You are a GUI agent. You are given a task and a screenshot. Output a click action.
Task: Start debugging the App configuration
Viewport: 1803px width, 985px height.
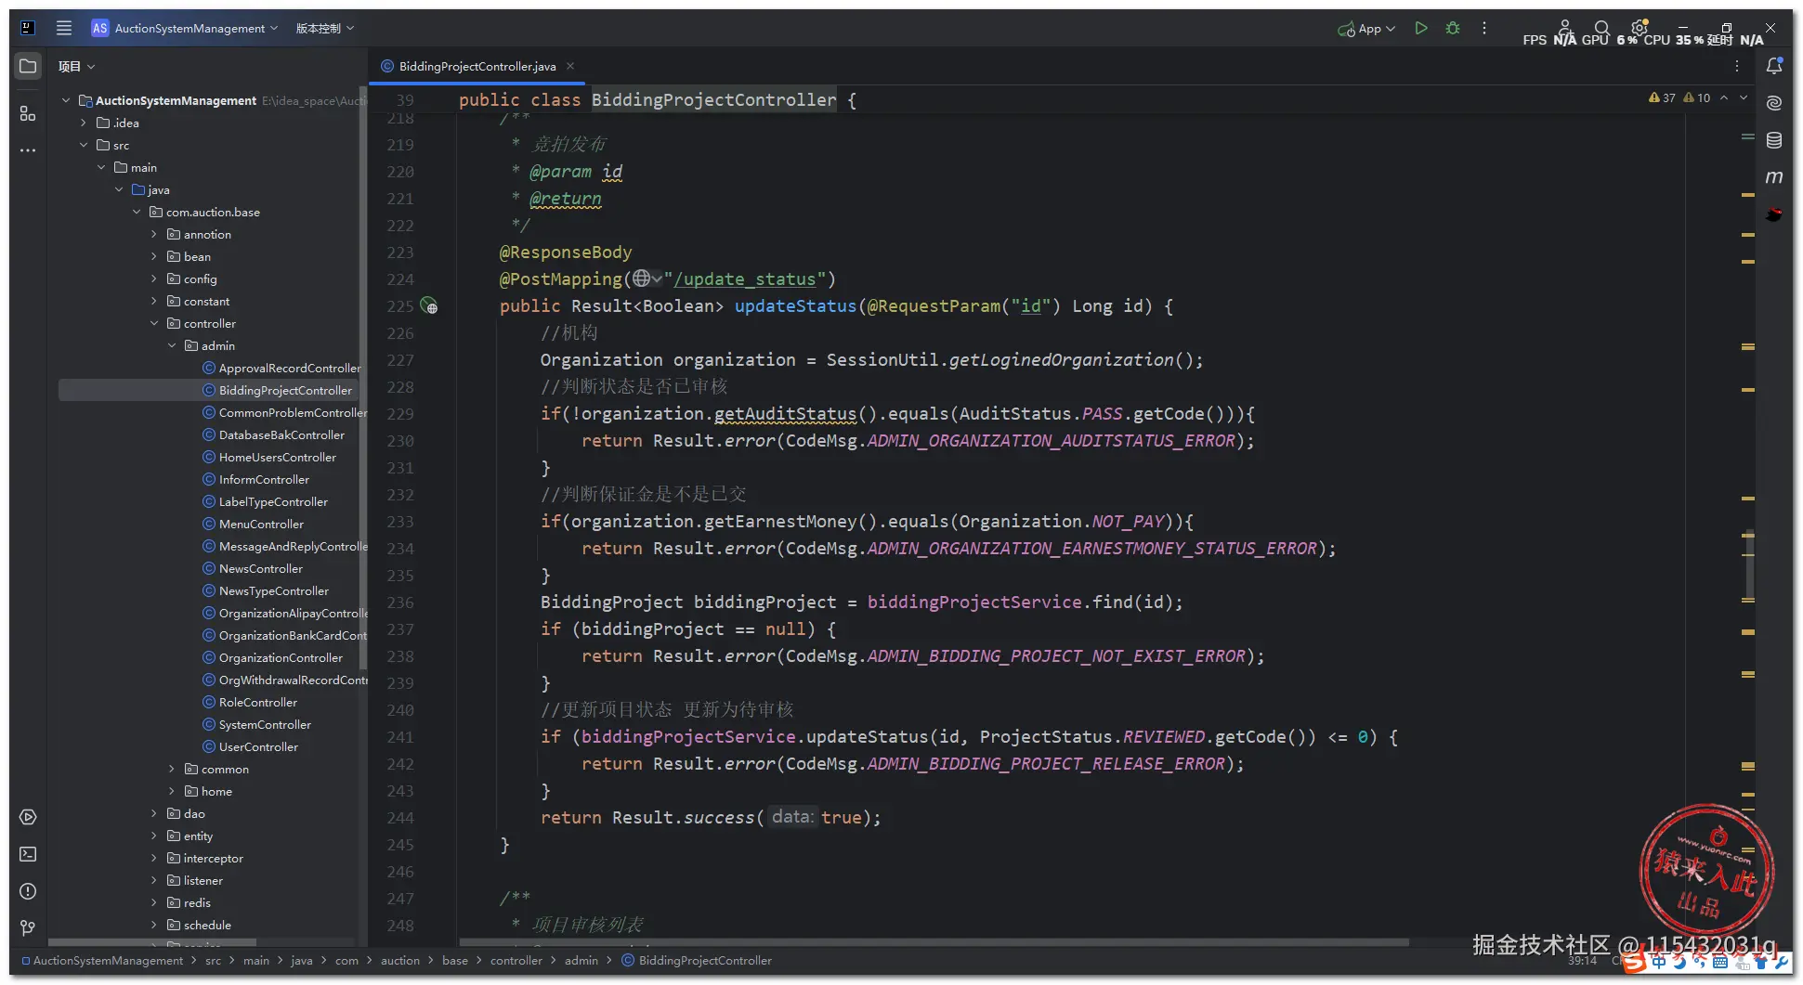point(1453,28)
